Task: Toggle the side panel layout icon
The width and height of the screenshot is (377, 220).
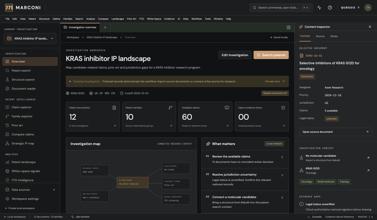Action: [x=288, y=27]
